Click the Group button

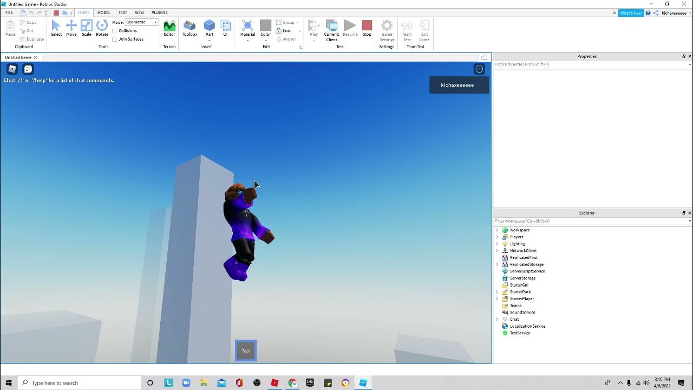click(x=286, y=22)
